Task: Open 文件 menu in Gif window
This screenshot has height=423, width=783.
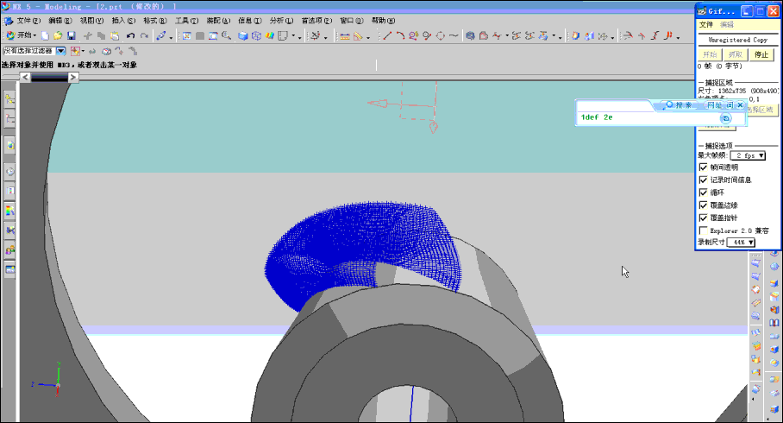Action: pos(706,24)
